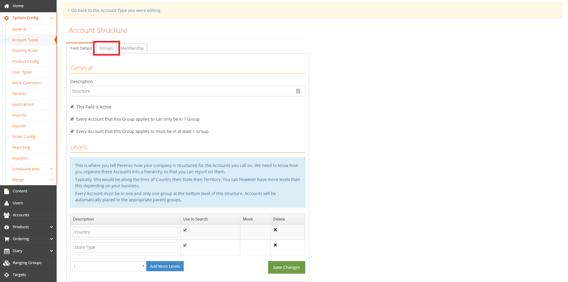Click the Content document icon
Image resolution: width=568 pixels, height=282 pixels.
coord(7,191)
